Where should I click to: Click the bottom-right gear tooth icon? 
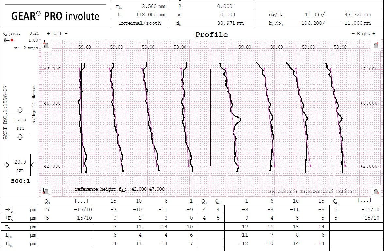[376, 191]
